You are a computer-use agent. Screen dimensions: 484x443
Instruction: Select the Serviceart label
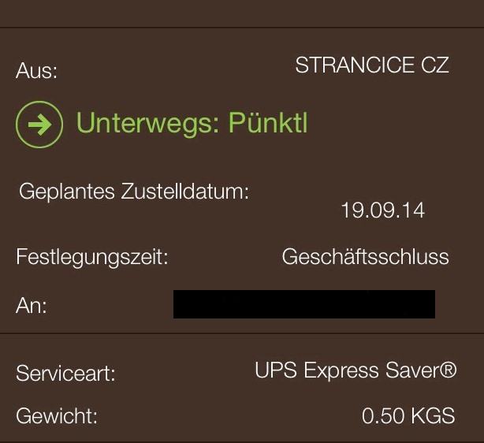[x=65, y=373]
